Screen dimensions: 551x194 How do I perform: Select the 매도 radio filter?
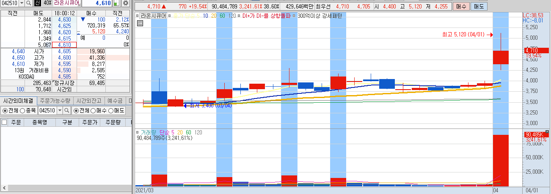click(x=117, y=110)
